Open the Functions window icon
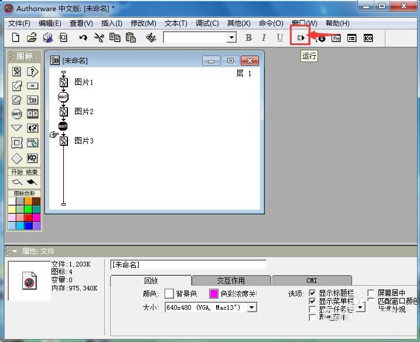 pyautogui.click(x=336, y=38)
